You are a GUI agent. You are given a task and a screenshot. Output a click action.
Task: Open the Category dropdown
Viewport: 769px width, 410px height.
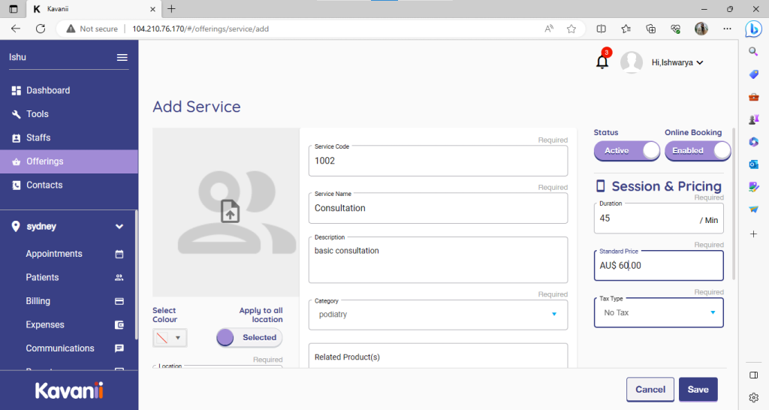tap(438, 314)
